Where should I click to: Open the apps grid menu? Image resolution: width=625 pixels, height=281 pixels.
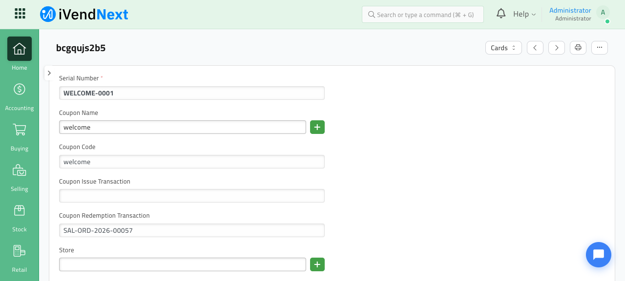[20, 14]
